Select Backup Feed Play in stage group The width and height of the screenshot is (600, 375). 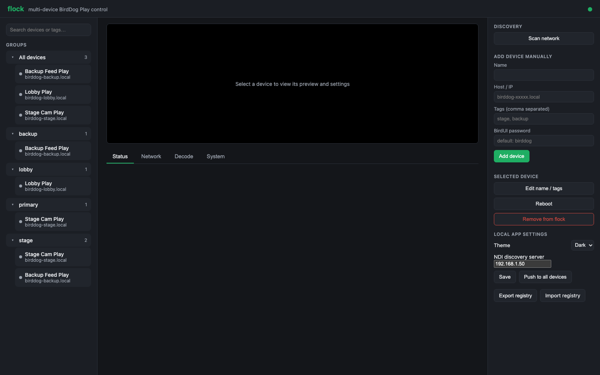click(x=53, y=277)
